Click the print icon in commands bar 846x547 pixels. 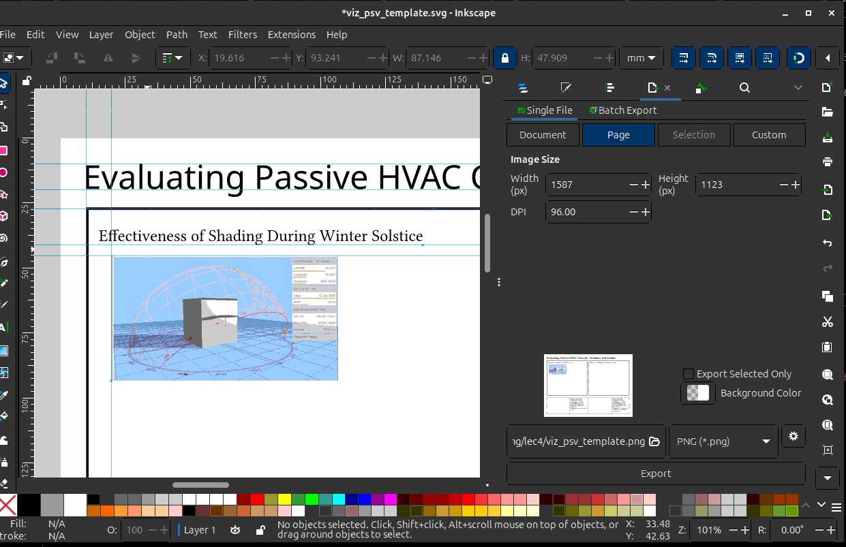coord(827,161)
